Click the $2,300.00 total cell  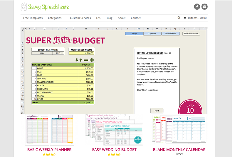pos(86,103)
